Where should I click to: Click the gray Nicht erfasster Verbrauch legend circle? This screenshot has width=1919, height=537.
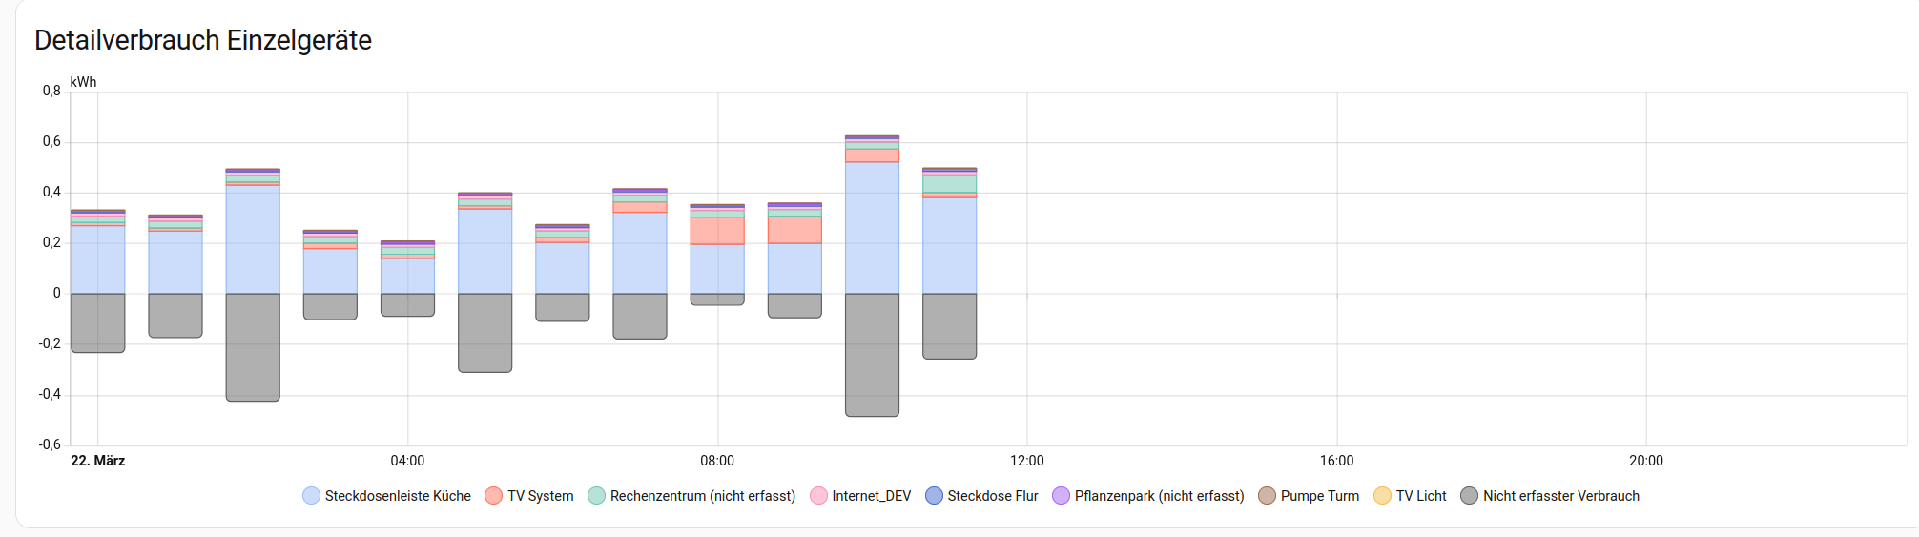tap(1469, 496)
